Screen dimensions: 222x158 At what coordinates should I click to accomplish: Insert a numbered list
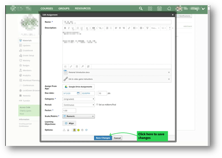point(82,28)
